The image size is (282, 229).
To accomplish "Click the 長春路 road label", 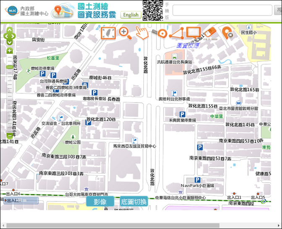I will coord(114,99).
